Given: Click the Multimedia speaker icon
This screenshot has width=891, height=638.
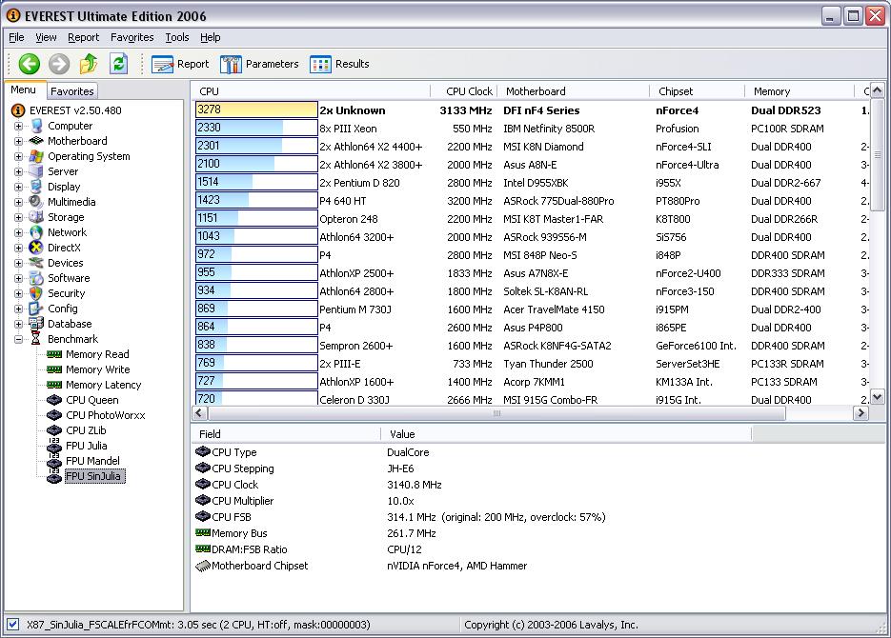Looking at the screenshot, I should pyautogui.click(x=36, y=202).
